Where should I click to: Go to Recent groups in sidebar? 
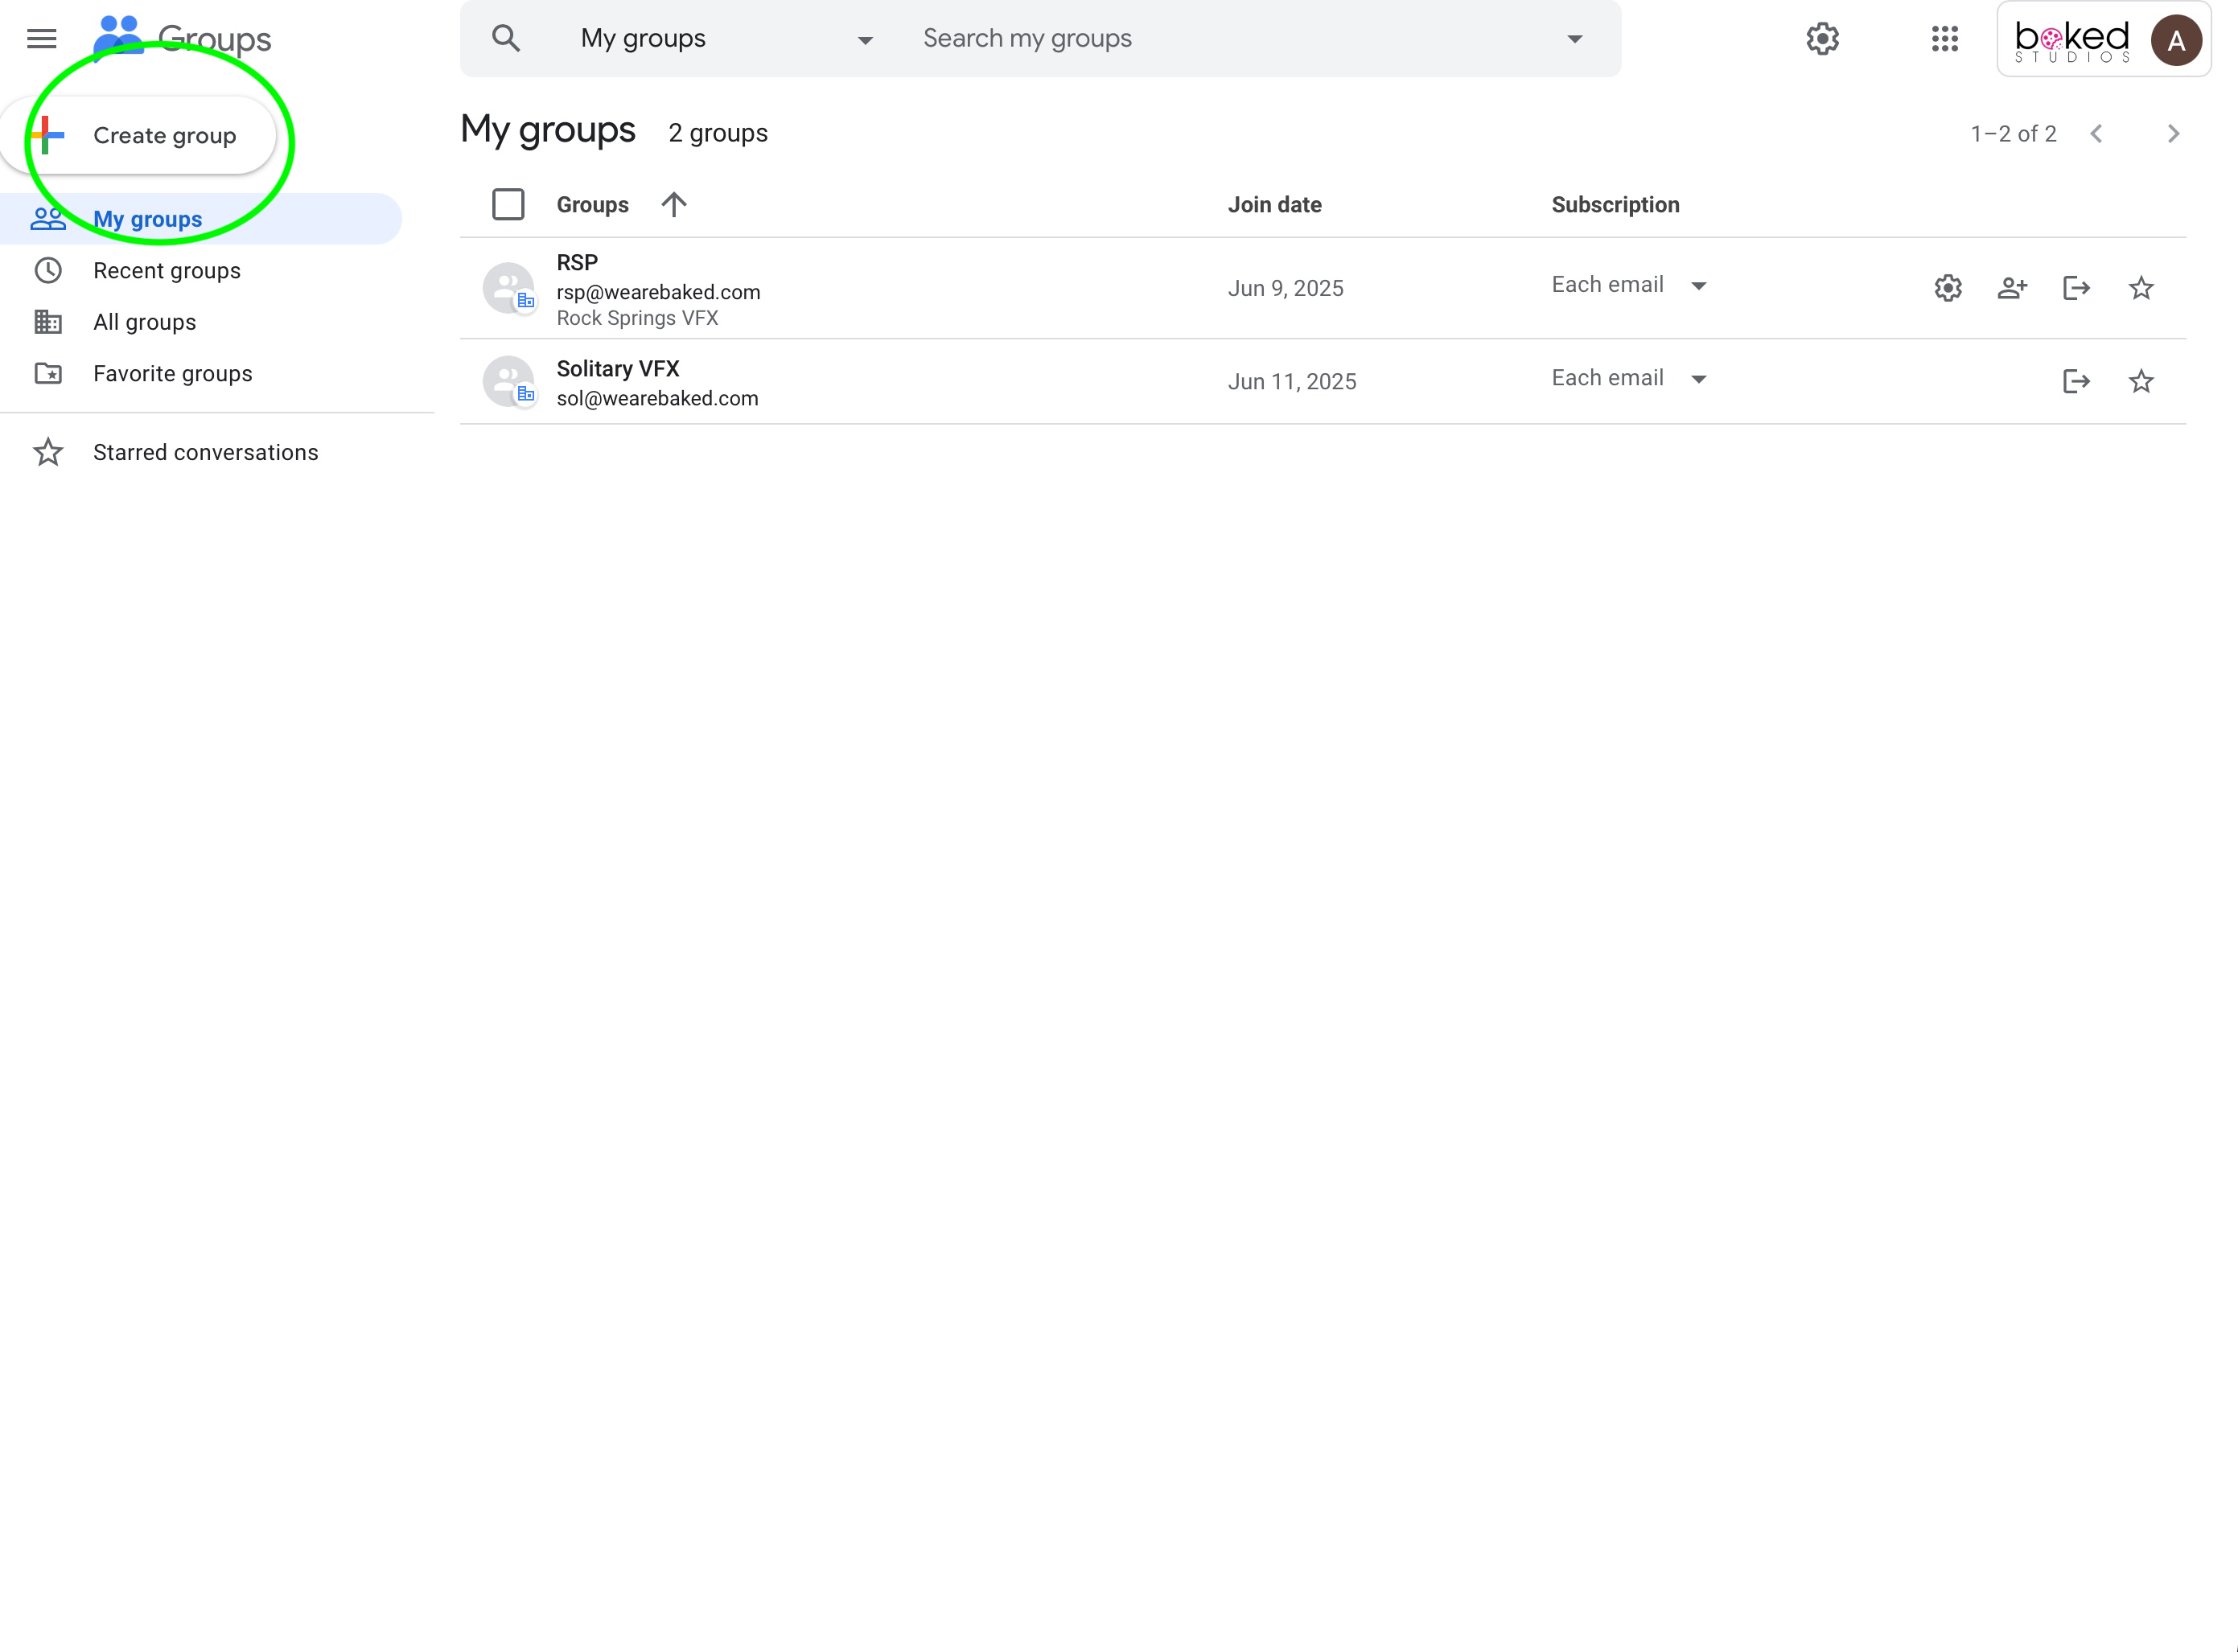(x=166, y=271)
